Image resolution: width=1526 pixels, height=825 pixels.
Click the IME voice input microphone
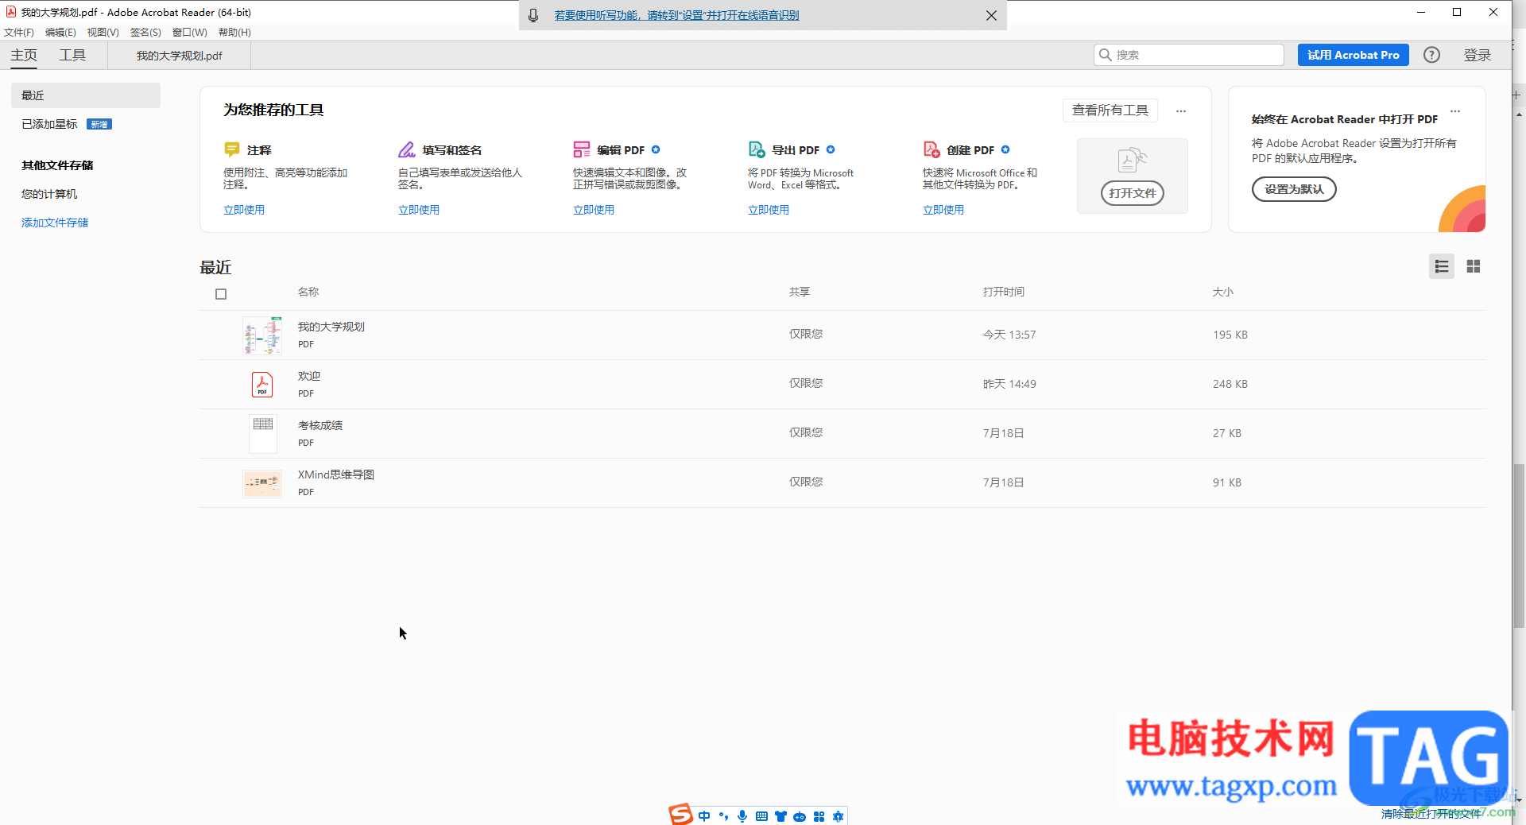pos(742,816)
